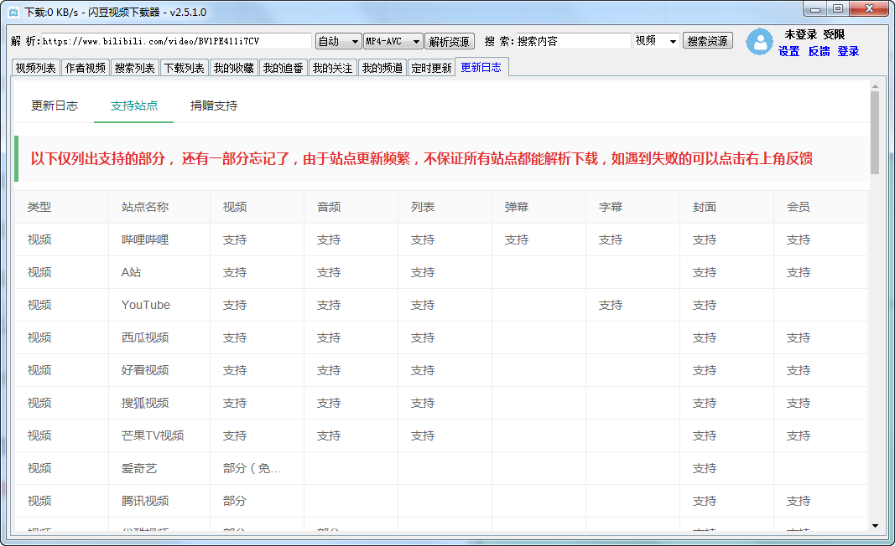Click the scrollbar down arrow
The width and height of the screenshot is (895, 546).
click(x=875, y=525)
